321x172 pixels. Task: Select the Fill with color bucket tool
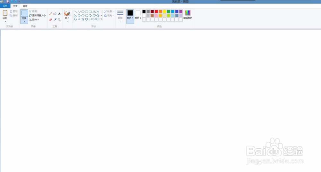point(55,14)
